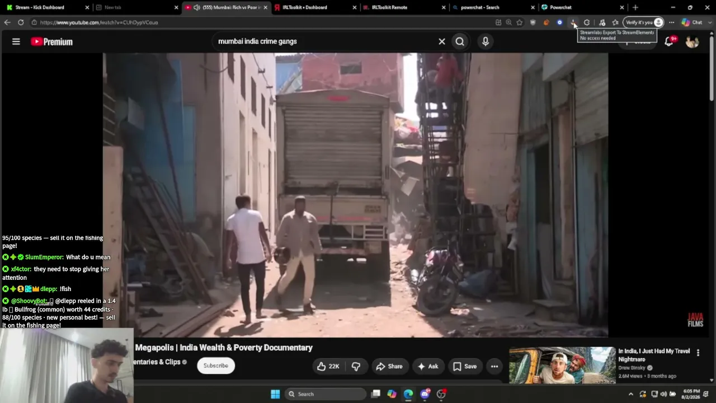Reload the current page
716x403 pixels.
click(21, 22)
